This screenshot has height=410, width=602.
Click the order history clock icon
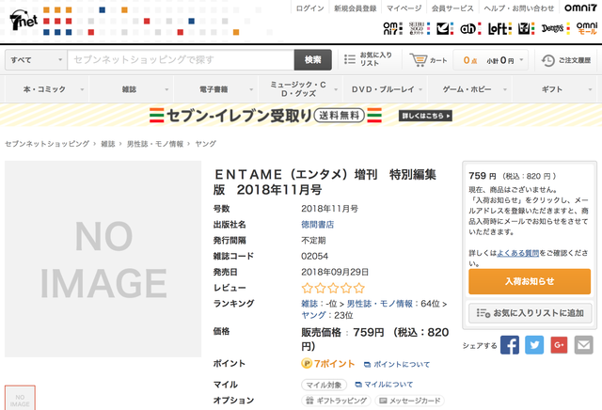pyautogui.click(x=547, y=60)
